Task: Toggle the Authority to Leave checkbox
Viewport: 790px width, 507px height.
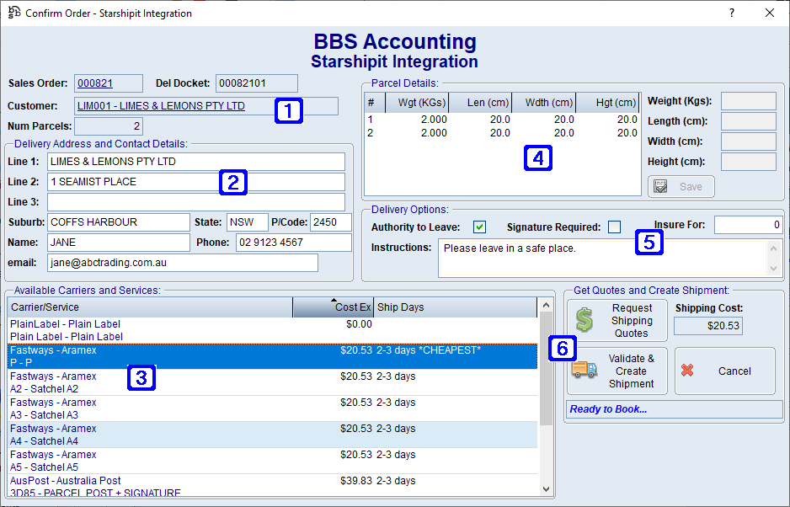Action: [479, 227]
